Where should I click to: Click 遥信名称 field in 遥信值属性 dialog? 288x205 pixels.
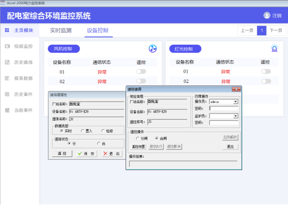click(x=97, y=119)
